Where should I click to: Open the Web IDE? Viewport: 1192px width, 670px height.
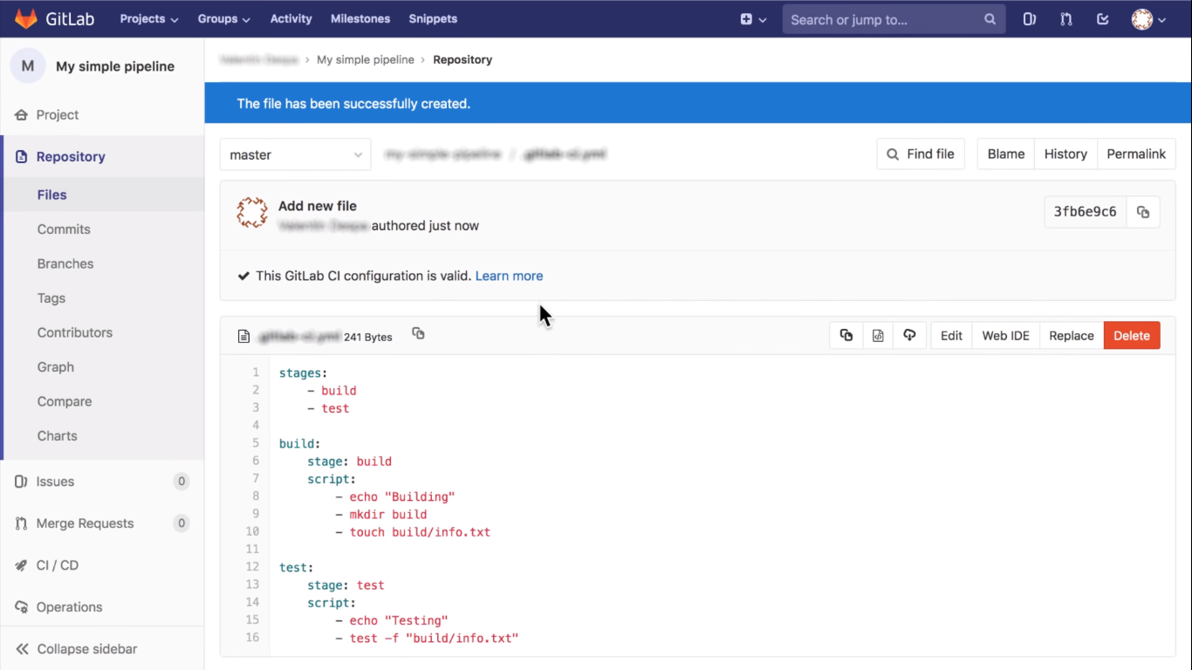click(x=1004, y=335)
